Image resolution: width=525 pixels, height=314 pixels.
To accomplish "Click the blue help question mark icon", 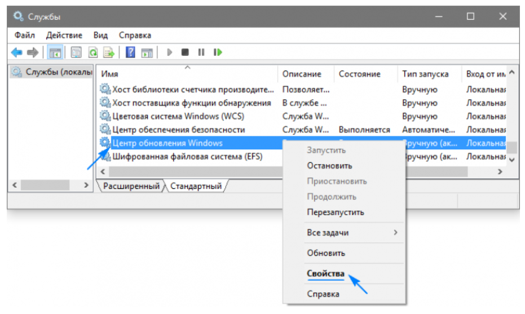I will click(130, 52).
